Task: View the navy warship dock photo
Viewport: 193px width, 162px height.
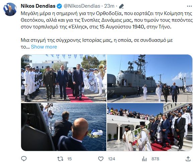Action: point(150,78)
